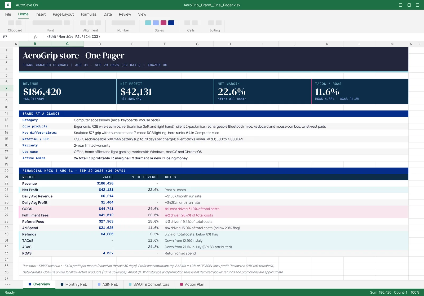Open the Review ribbon tab

point(125,14)
